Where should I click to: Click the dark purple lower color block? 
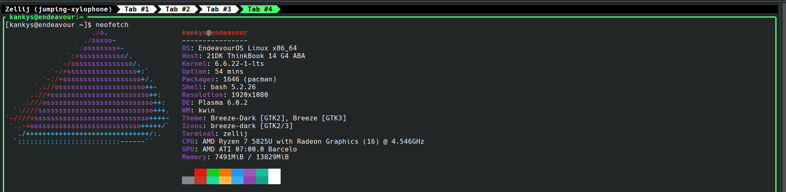coord(250,180)
